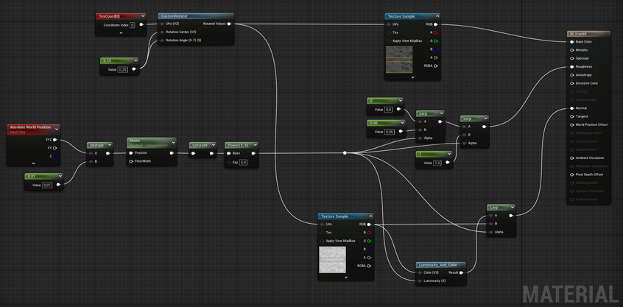623x307 pixels.
Task: Click the Rotated Values output pin
Action: 229,24
